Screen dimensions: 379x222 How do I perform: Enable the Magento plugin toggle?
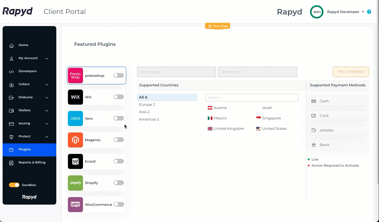[119, 140]
